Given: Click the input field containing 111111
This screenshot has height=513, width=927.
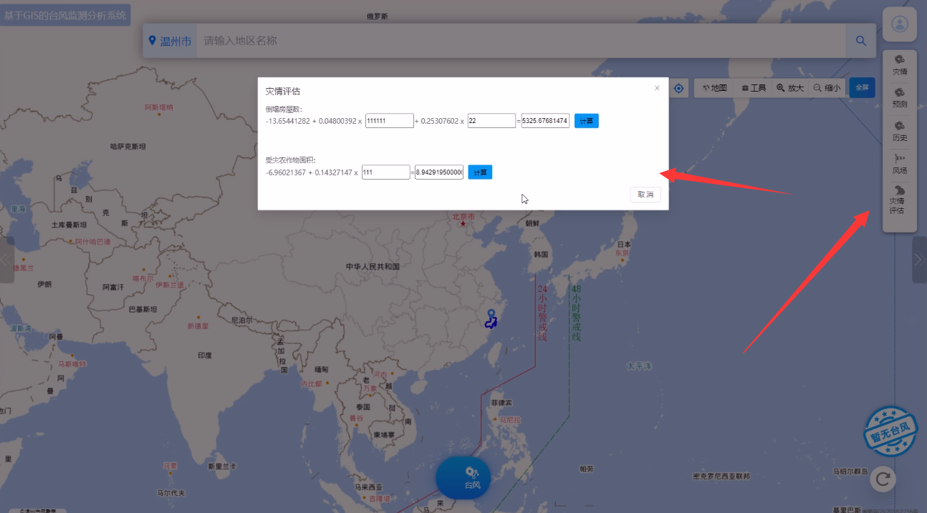Looking at the screenshot, I should tap(389, 121).
